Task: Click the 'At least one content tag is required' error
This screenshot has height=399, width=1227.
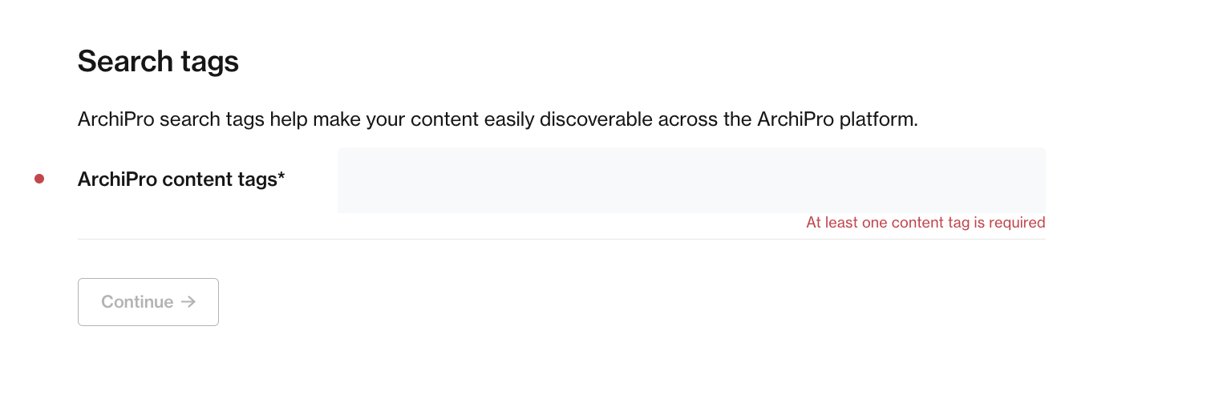Action: coord(925,223)
